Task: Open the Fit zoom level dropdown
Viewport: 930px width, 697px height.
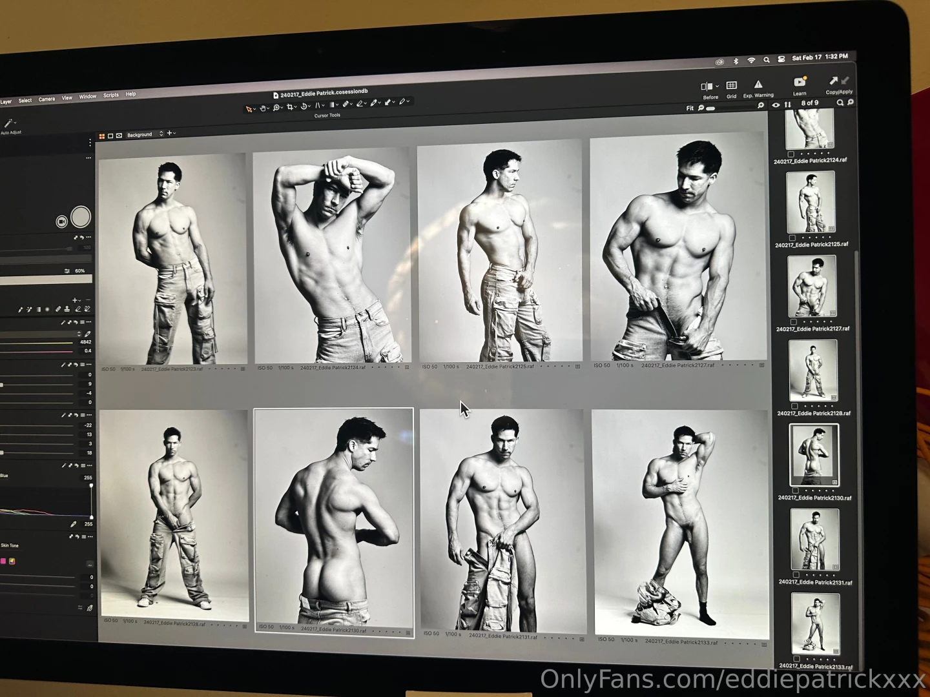Action: point(690,108)
